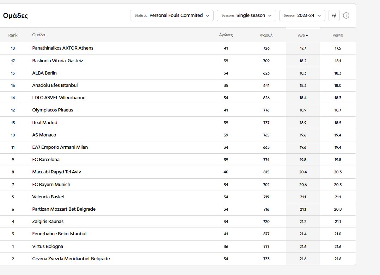Open Partizan Mozzart Bet Belgrade team
This screenshot has height=275, width=380.
click(x=64, y=209)
